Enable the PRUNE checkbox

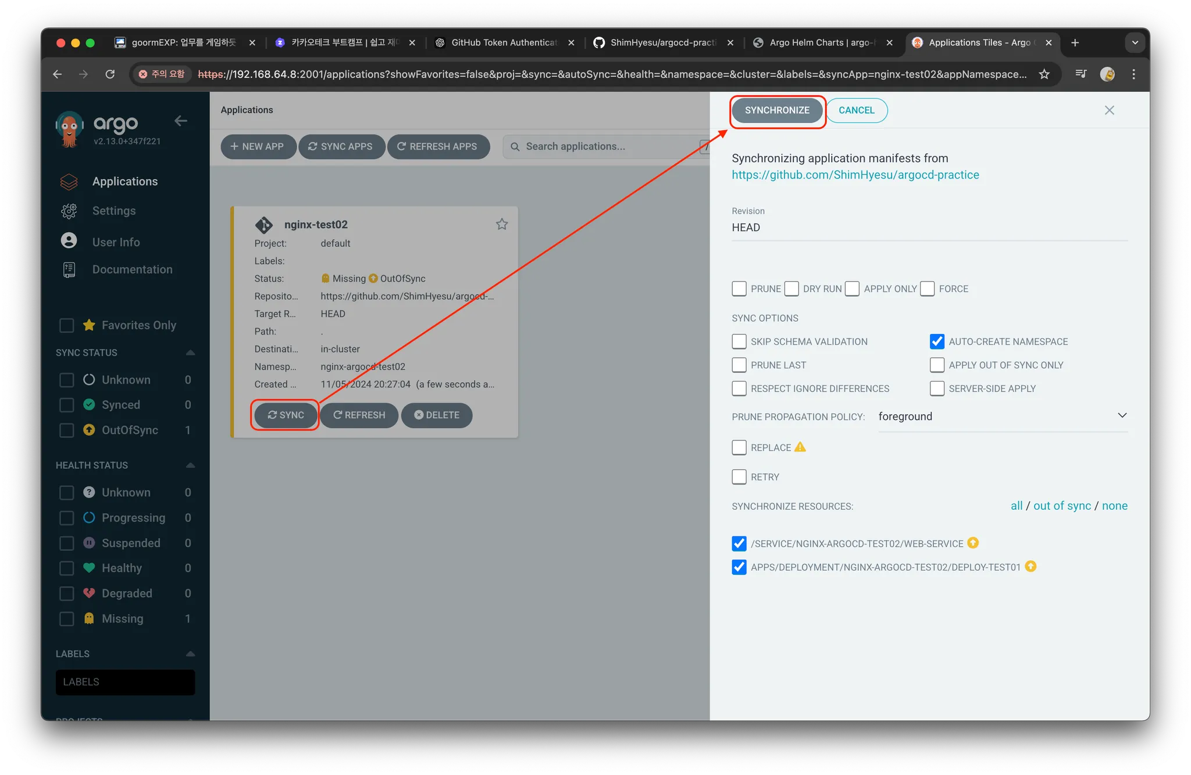[x=739, y=289]
